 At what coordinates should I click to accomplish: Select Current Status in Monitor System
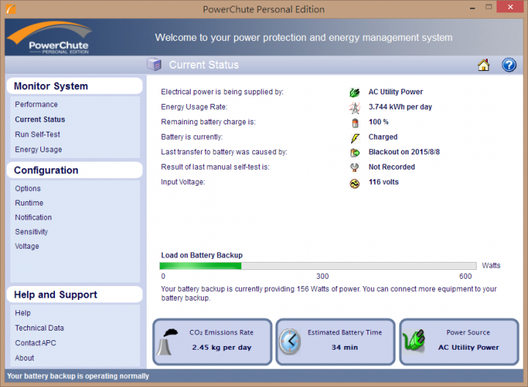click(x=40, y=119)
